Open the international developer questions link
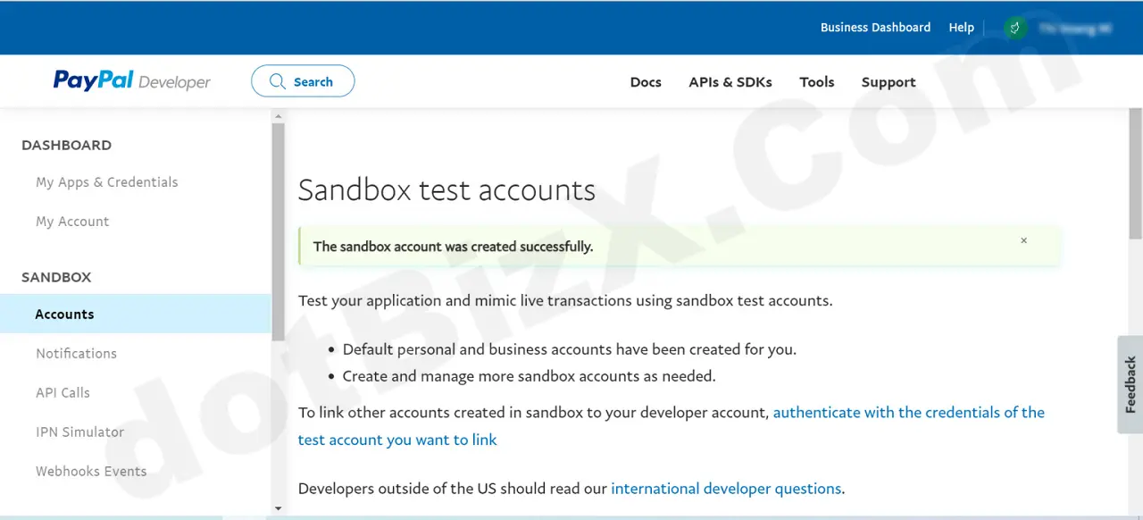1143x520 pixels. [726, 488]
